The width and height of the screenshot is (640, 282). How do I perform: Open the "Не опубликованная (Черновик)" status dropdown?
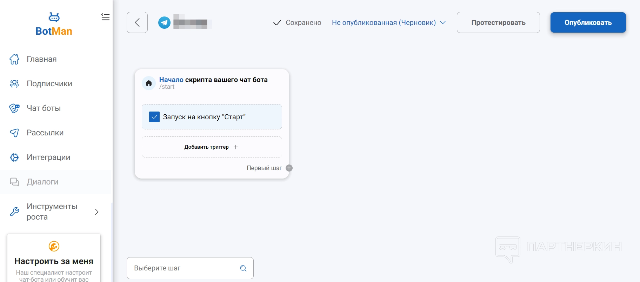click(389, 22)
